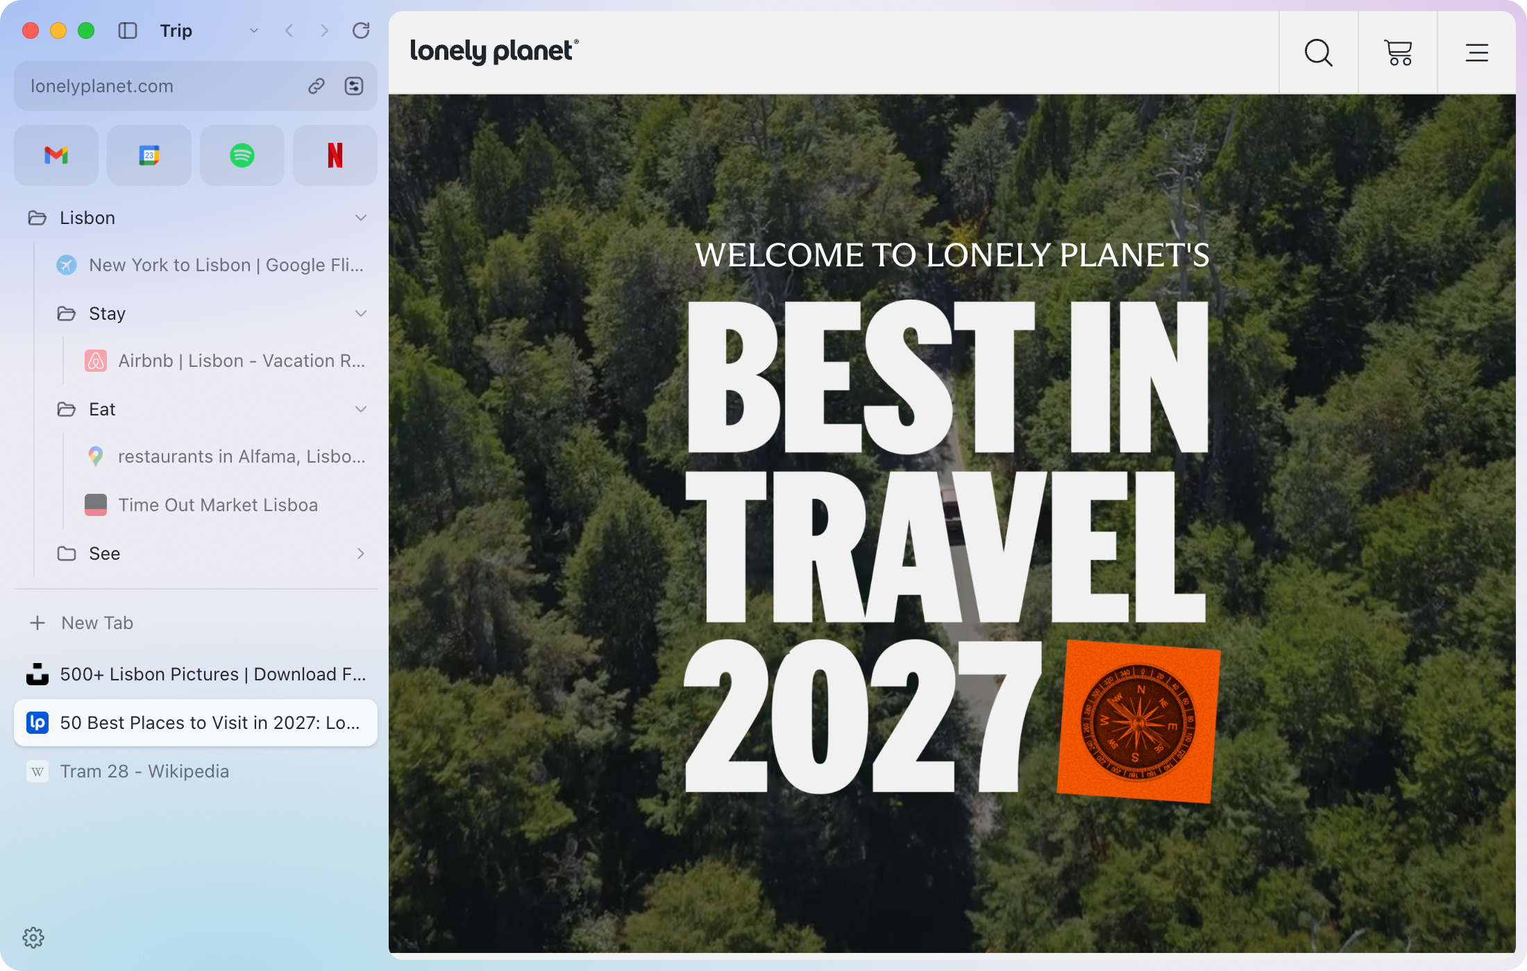Click the orange compass badge

point(1138,722)
